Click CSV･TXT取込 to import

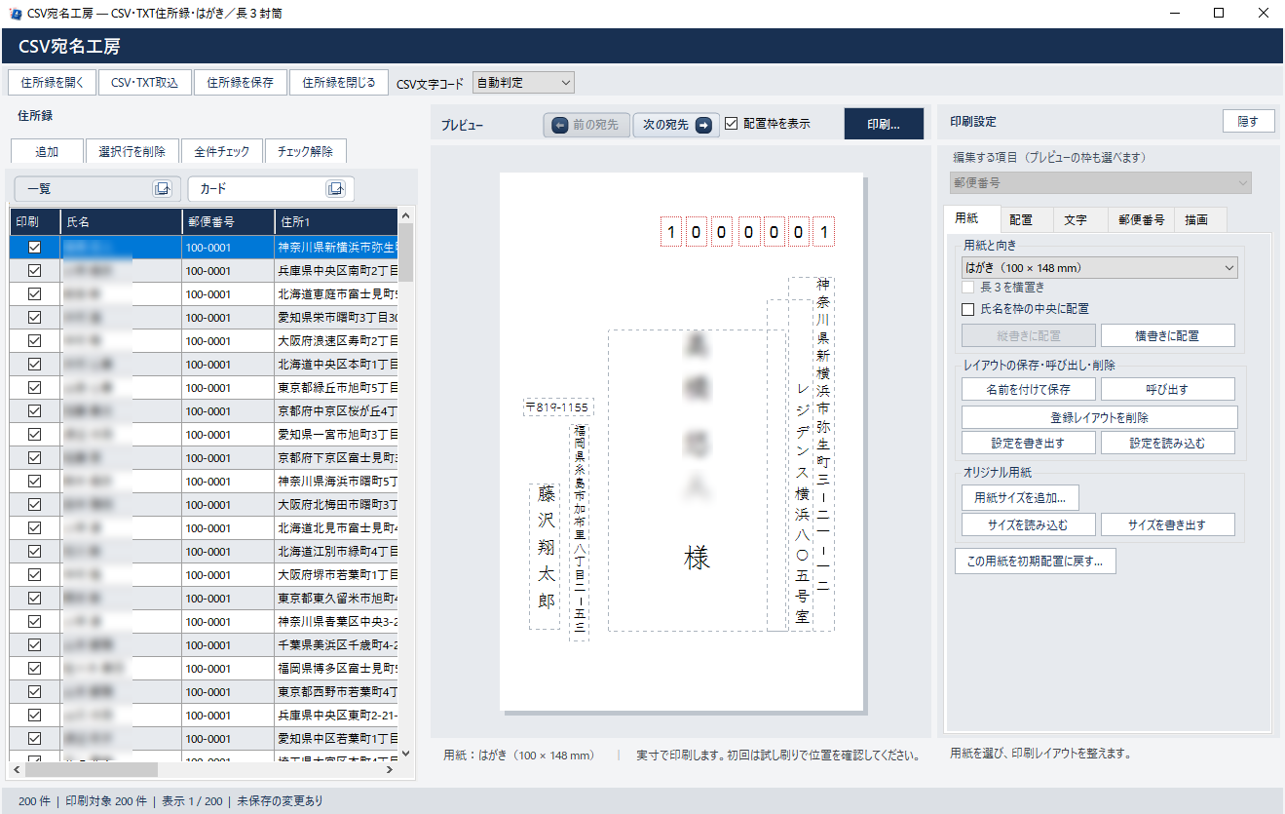(144, 83)
